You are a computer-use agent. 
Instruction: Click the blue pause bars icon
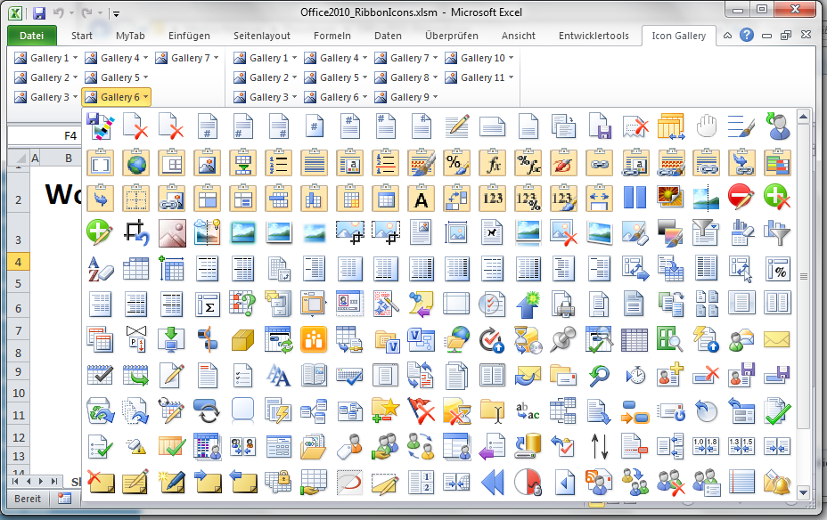[635, 198]
